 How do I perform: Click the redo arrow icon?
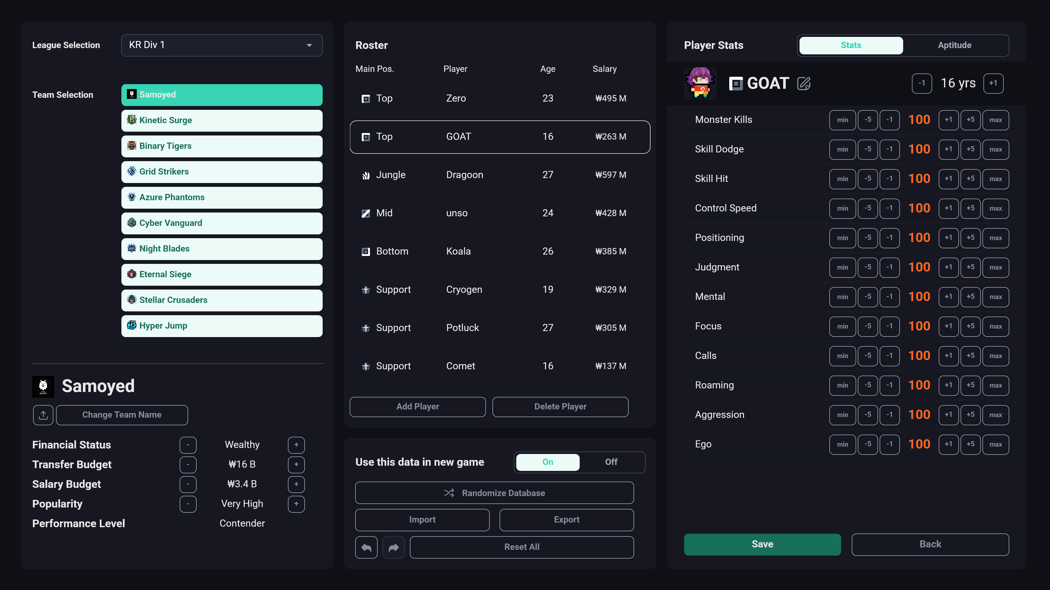(x=393, y=547)
